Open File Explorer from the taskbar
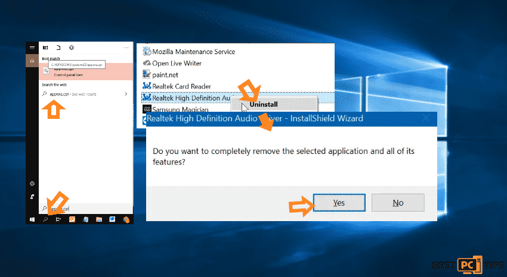This screenshot has width=507, height=277. coord(99,219)
